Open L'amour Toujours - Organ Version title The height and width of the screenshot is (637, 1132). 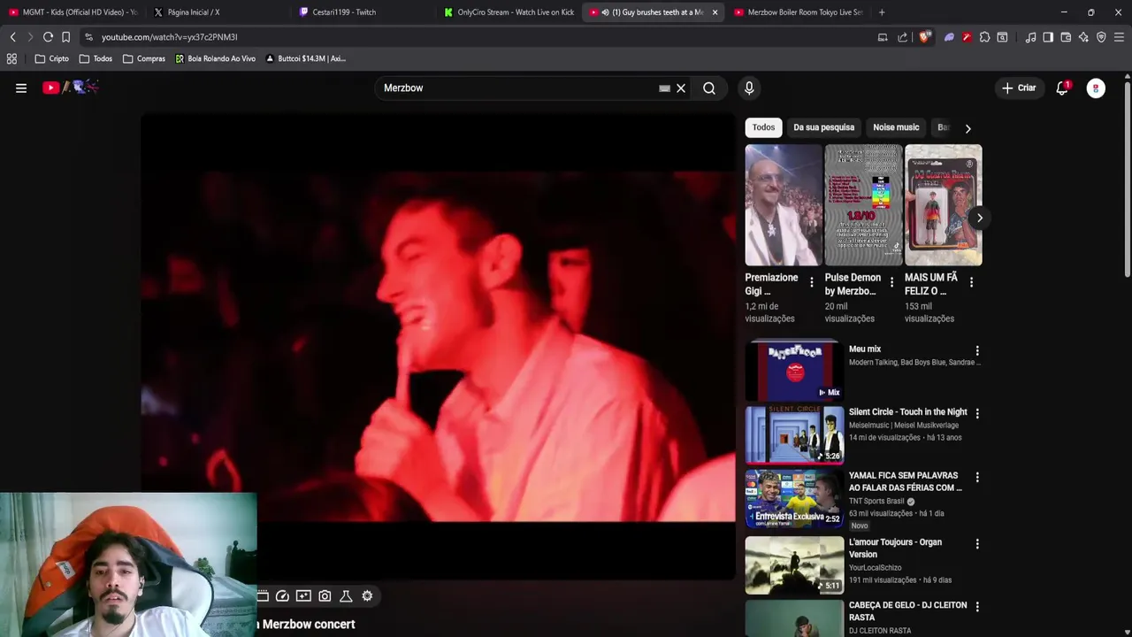(x=895, y=548)
